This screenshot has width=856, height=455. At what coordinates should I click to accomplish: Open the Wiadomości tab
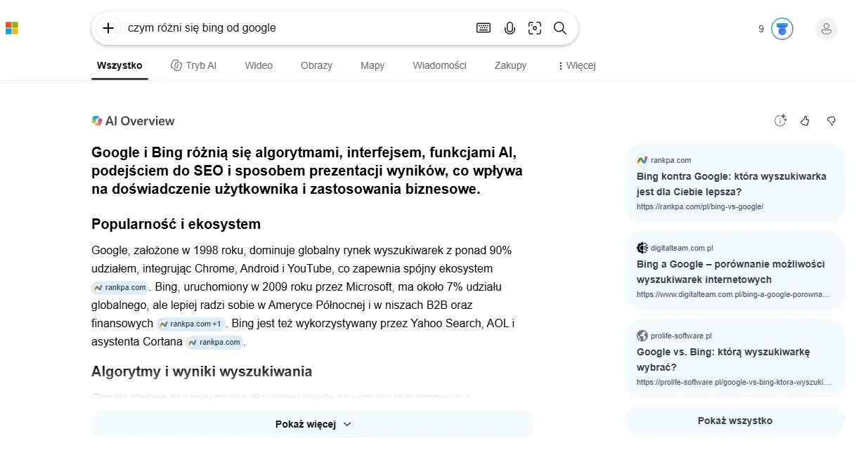(439, 65)
